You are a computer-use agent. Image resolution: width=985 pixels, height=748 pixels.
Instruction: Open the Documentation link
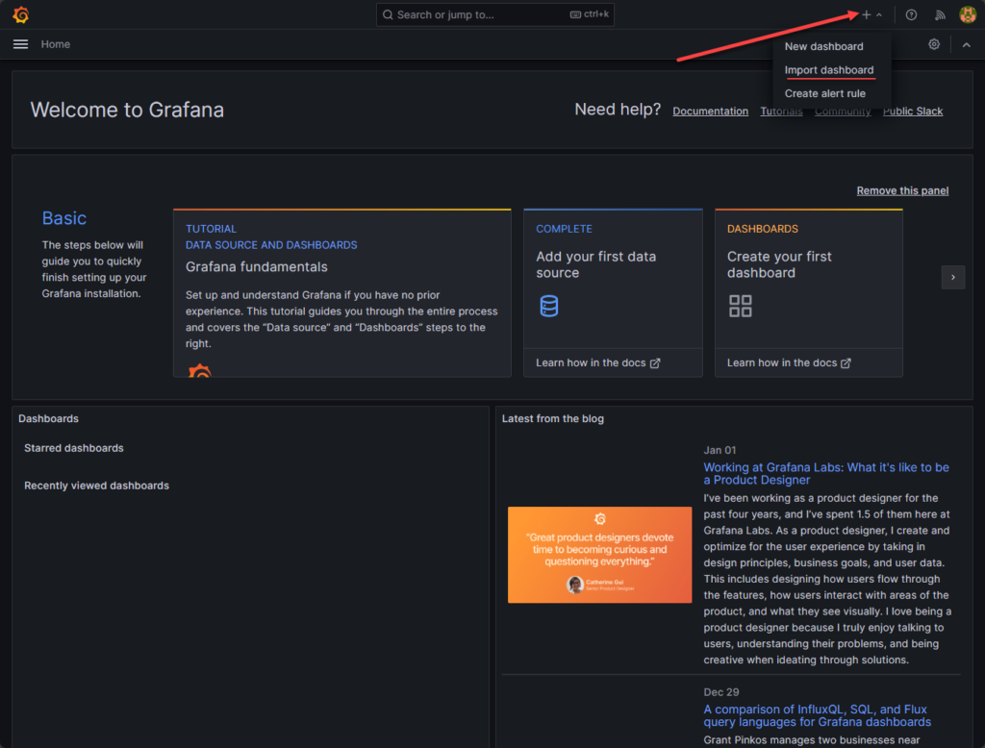pyautogui.click(x=710, y=111)
